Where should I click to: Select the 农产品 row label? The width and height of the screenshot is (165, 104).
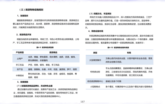20,69
